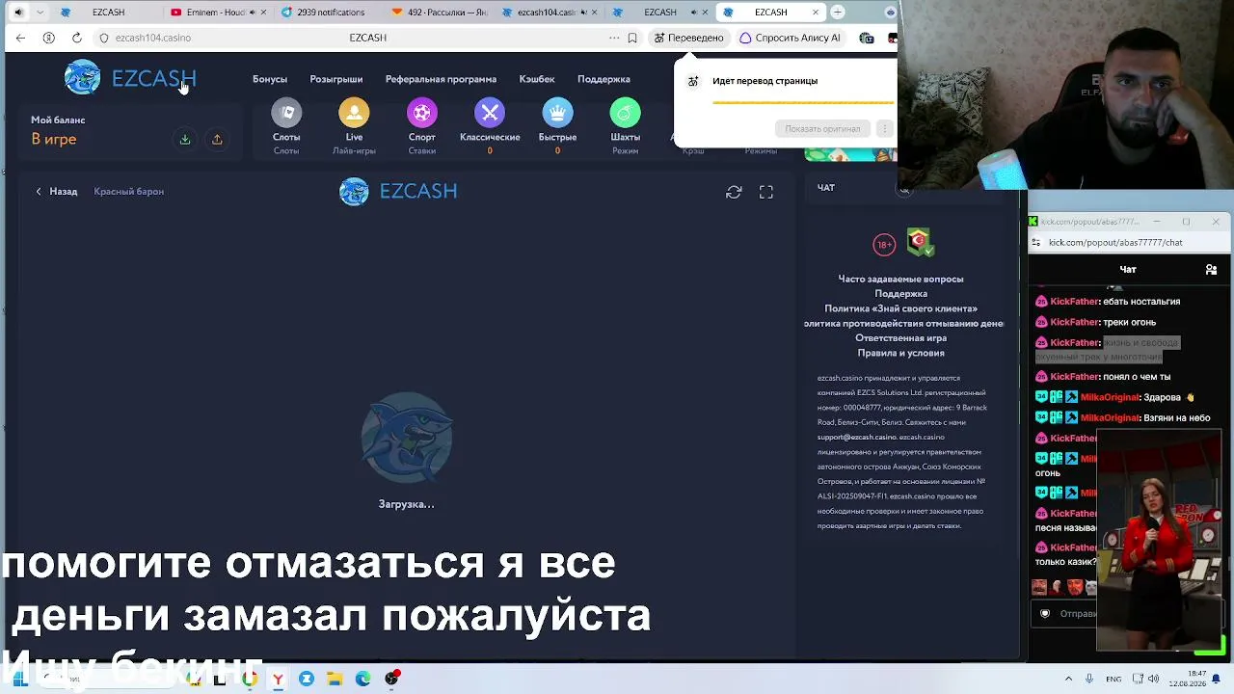The width and height of the screenshot is (1234, 694).
Task: Enter fullscreen mode for the game
Action: pyautogui.click(x=766, y=192)
